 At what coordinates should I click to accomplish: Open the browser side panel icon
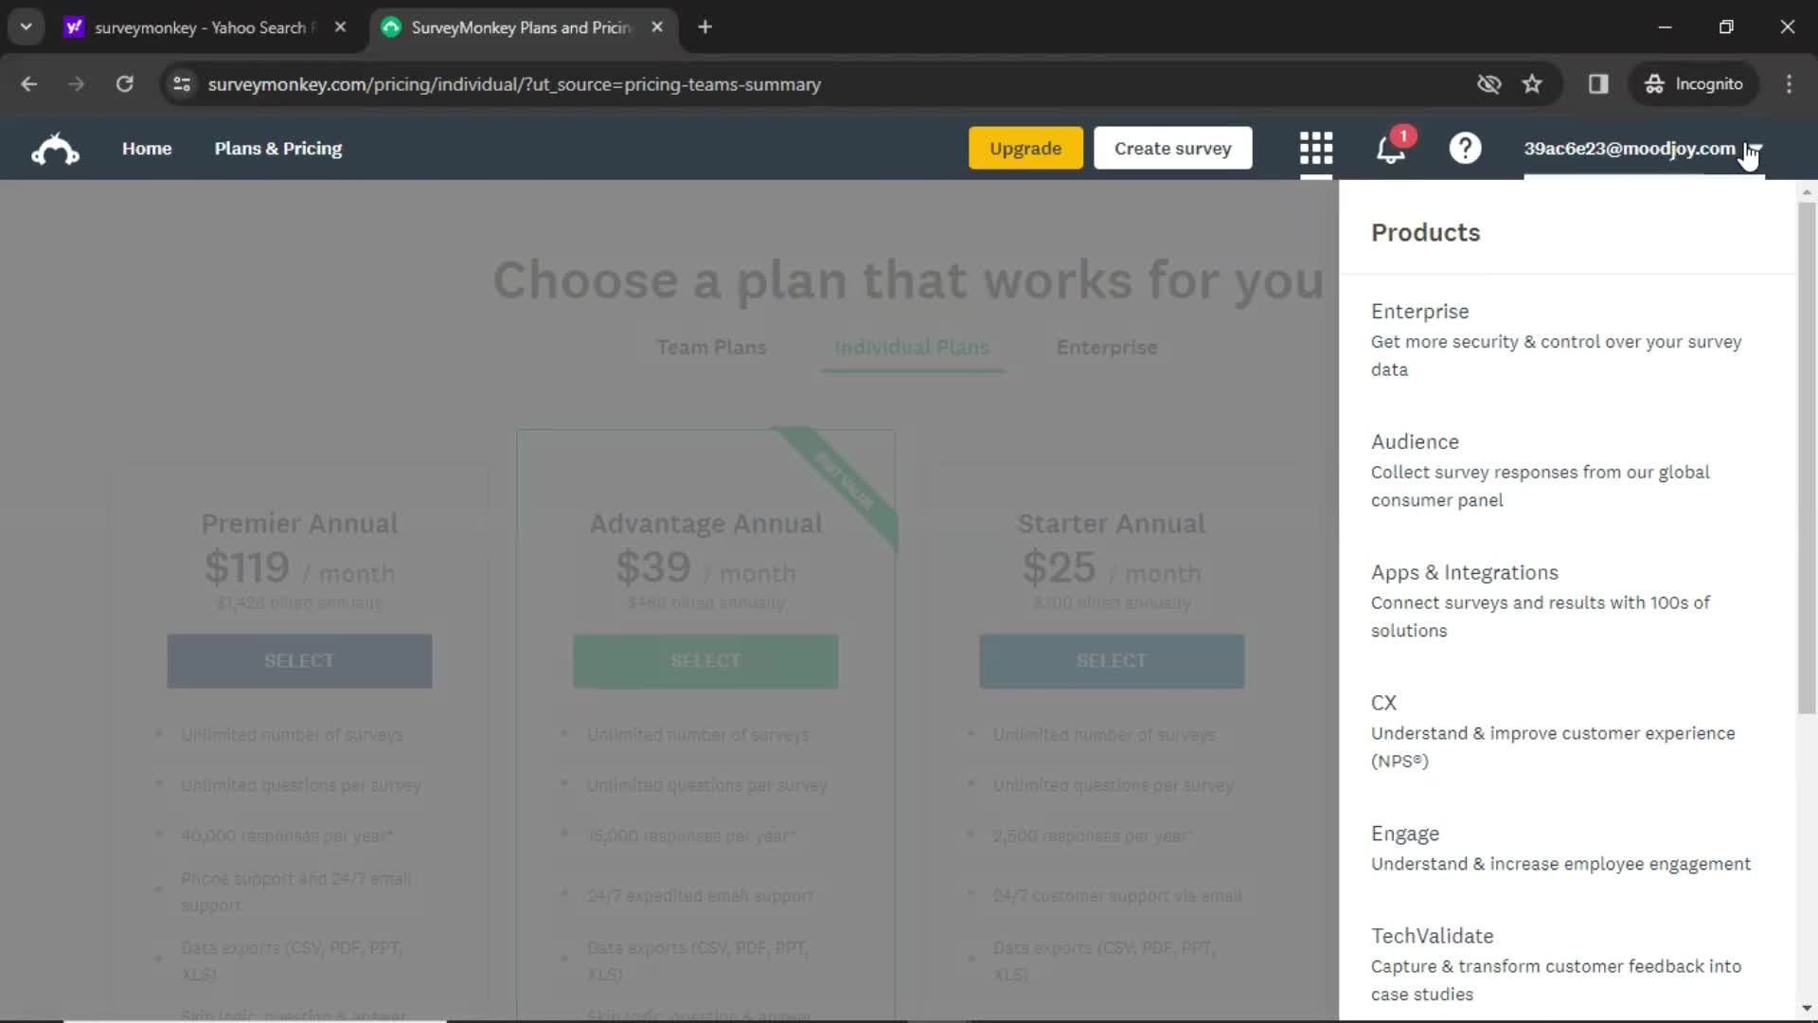pyautogui.click(x=1598, y=84)
